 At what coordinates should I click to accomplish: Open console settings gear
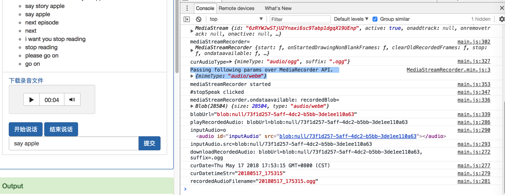[x=501, y=19]
